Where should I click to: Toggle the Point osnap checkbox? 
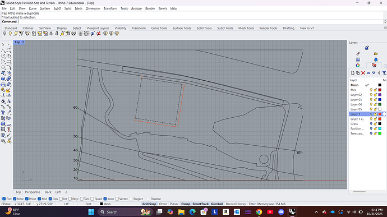tap(27, 198)
